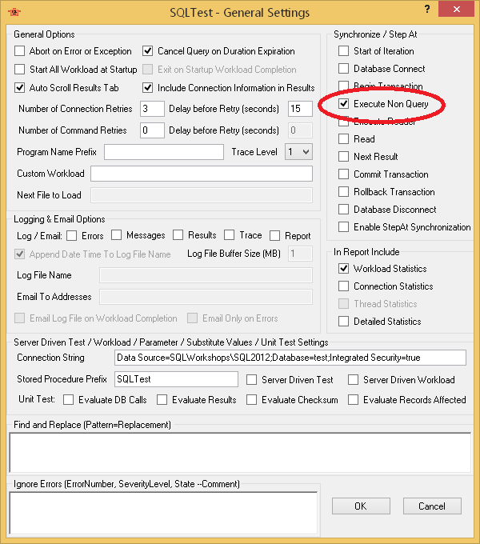Check the Read sync option
The image size is (480, 544).
pyautogui.click(x=344, y=138)
